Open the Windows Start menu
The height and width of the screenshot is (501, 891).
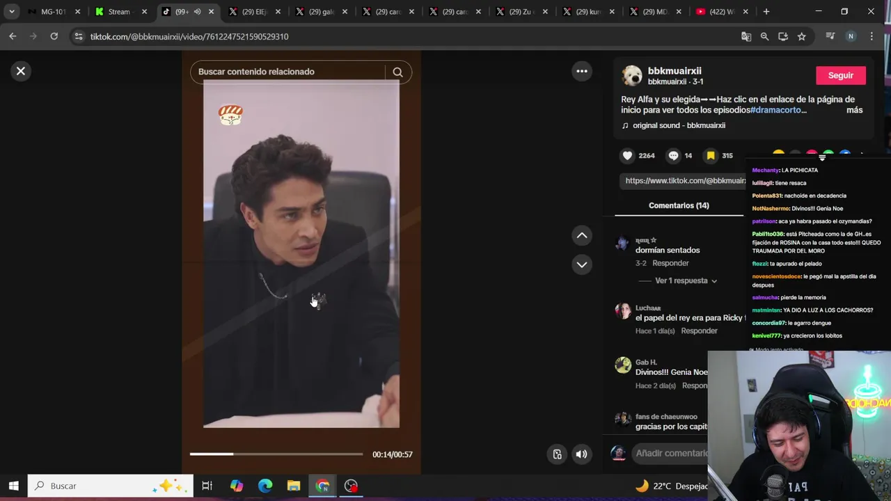pos(13,486)
